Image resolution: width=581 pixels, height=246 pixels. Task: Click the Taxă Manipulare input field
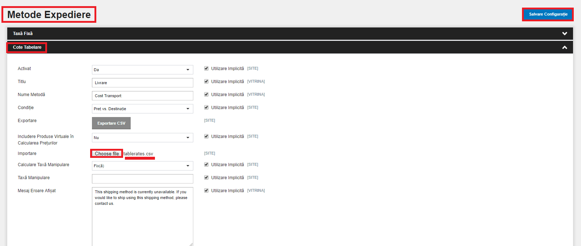coord(143,179)
